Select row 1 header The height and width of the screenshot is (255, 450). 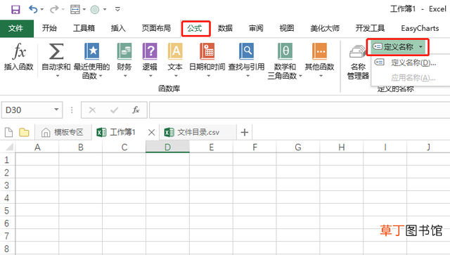[7, 159]
